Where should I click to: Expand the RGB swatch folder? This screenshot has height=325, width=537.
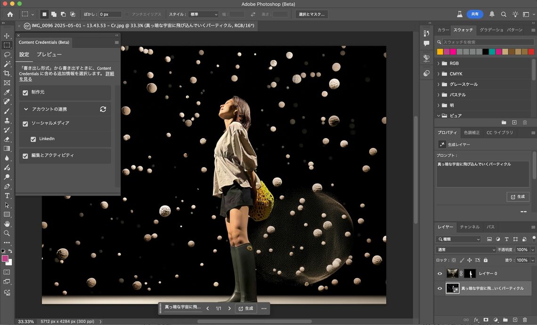tap(439, 64)
